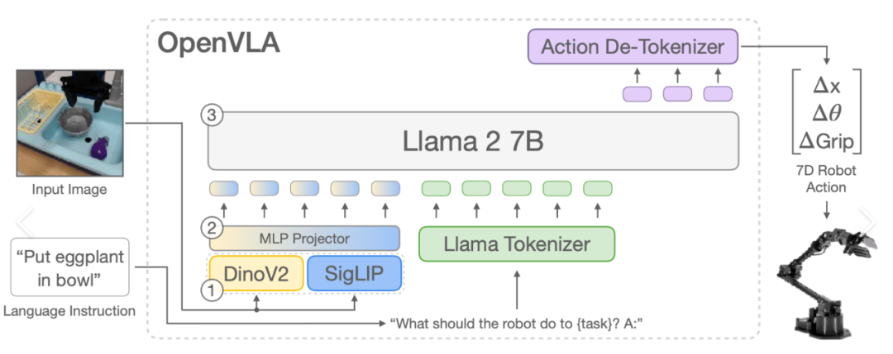Click the circled number 1 marker

213,290
